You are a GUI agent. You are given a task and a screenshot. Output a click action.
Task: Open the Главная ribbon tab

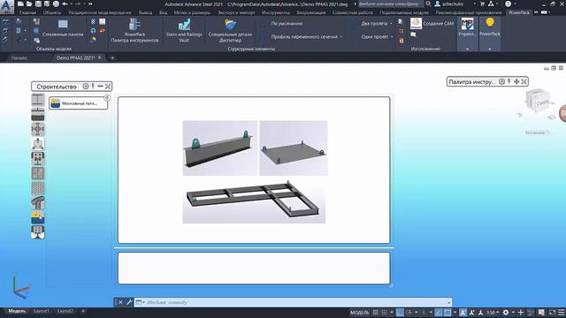click(x=27, y=12)
